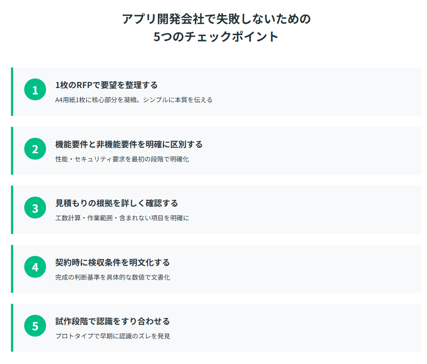Click the green number 2 circle badge
The height and width of the screenshot is (364, 427).
tap(35, 149)
